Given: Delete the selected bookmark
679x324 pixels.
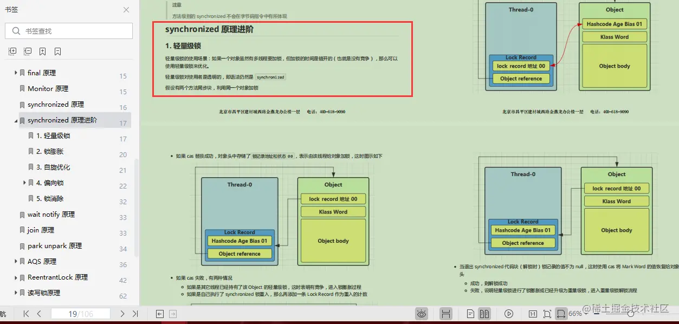Looking at the screenshot, I should pyautogui.click(x=57, y=50).
